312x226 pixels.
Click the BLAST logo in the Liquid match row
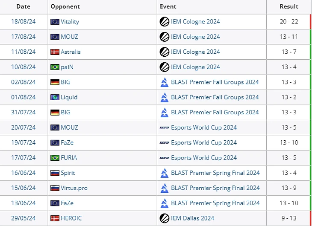coord(164,97)
